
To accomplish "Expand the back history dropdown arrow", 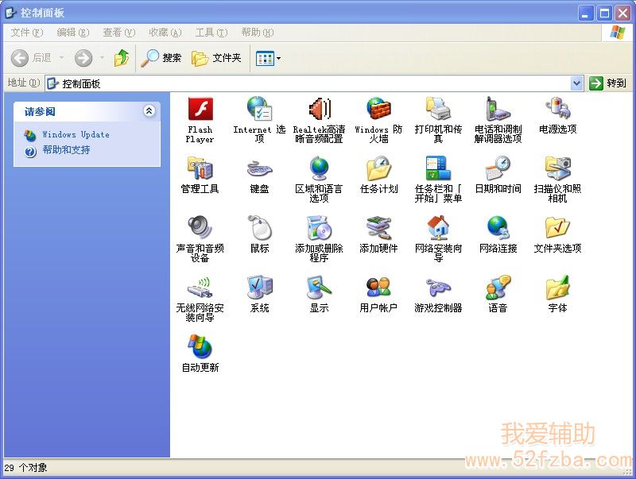I will coord(62,58).
